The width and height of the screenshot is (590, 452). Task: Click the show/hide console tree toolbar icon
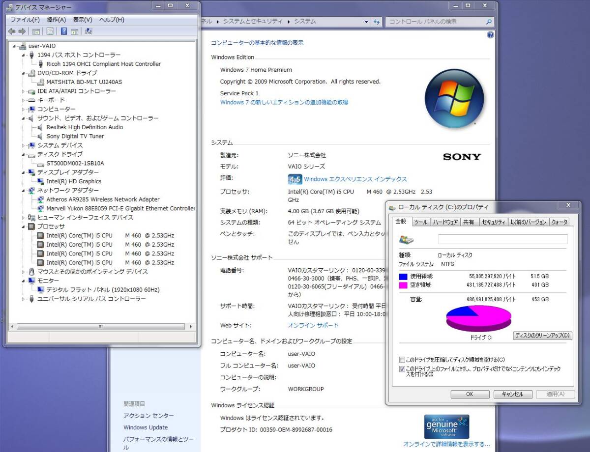click(36, 31)
